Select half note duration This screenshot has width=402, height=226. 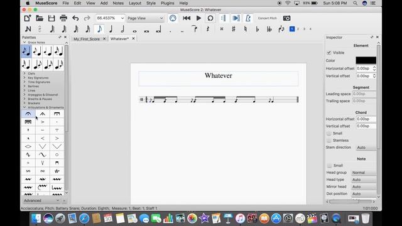point(123,29)
